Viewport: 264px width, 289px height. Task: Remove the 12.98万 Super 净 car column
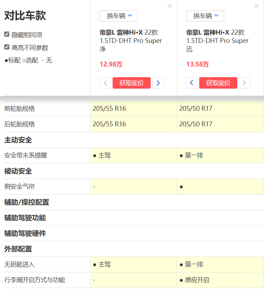[169, 6]
